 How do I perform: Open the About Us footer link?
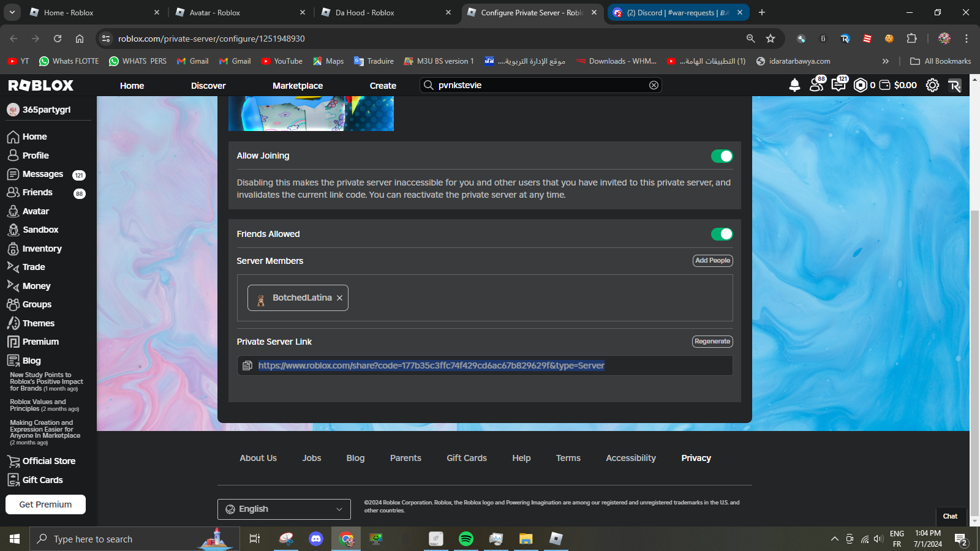(x=258, y=458)
